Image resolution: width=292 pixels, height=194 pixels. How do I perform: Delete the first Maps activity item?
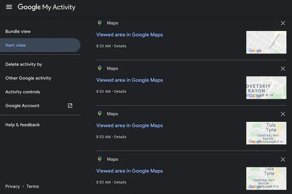tap(283, 23)
